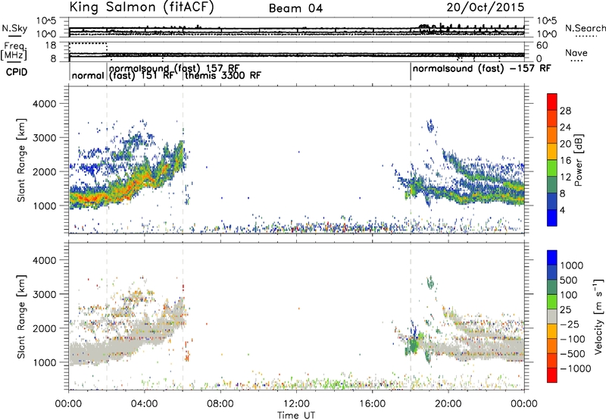This screenshot has height=420, width=606.
Task: Click the '10^5' left noise axis tick
Action: (45, 20)
